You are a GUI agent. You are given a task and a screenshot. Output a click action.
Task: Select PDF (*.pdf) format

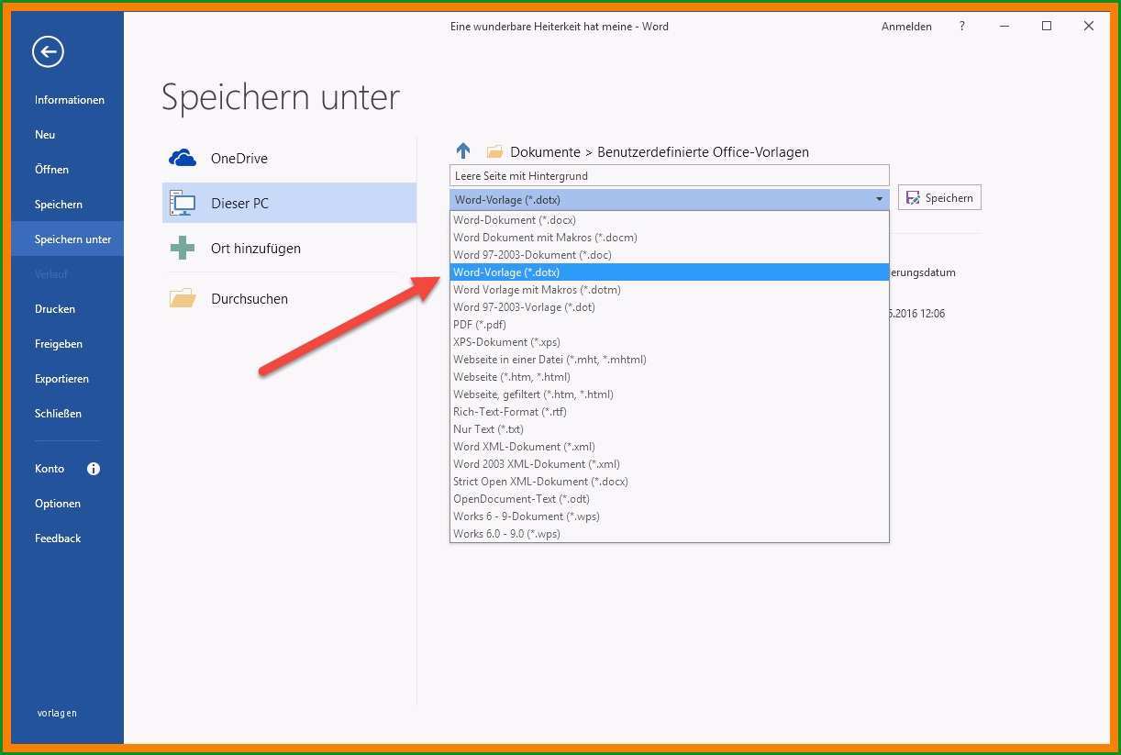[x=670, y=325]
